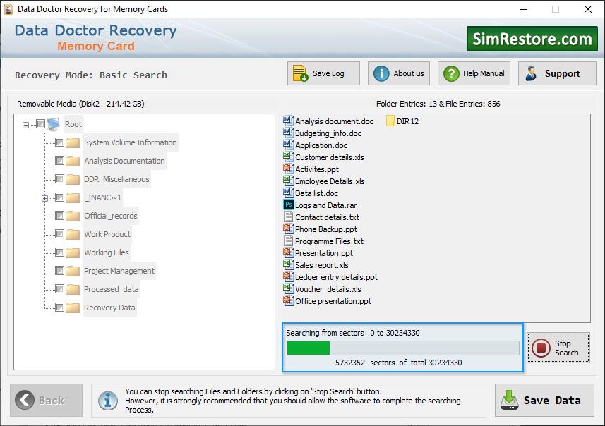
Task: Go back with the Back button
Action: coord(47,400)
